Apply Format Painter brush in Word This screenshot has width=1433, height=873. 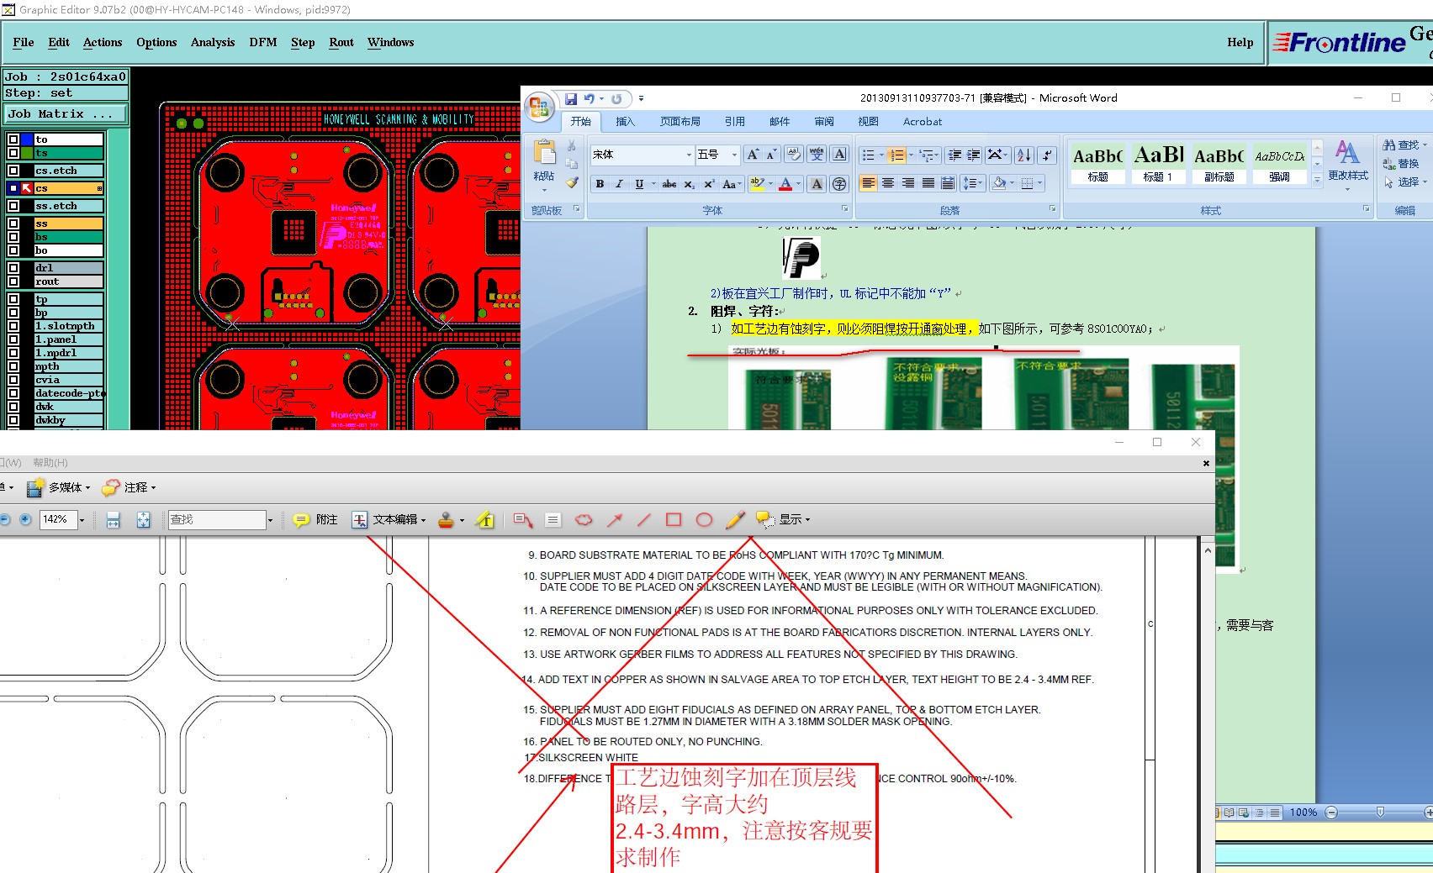click(x=572, y=182)
